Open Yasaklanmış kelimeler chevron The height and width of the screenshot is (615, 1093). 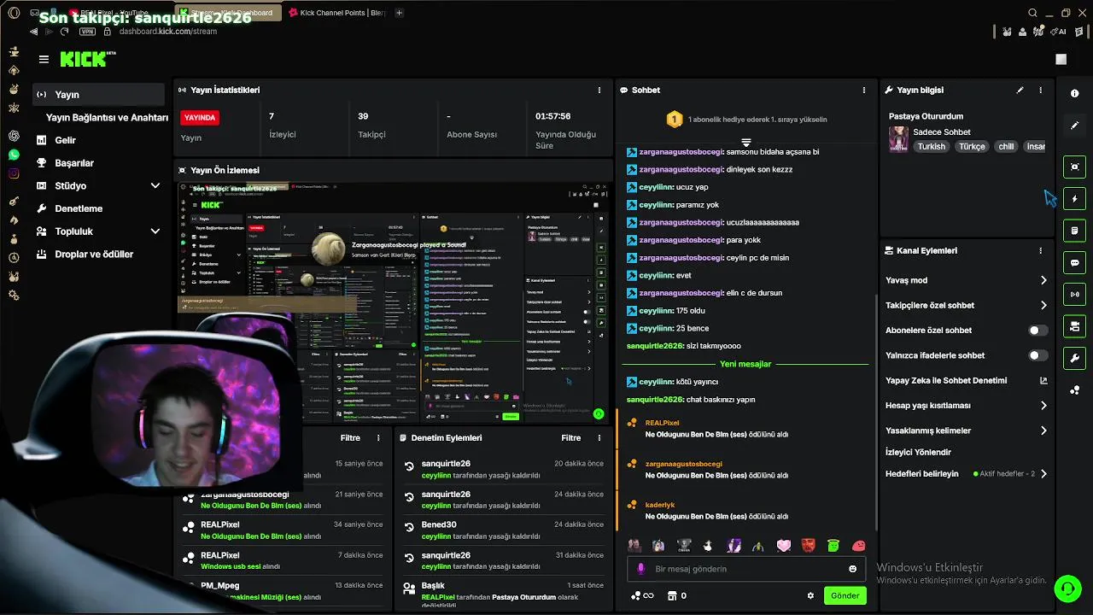pyautogui.click(x=1043, y=430)
